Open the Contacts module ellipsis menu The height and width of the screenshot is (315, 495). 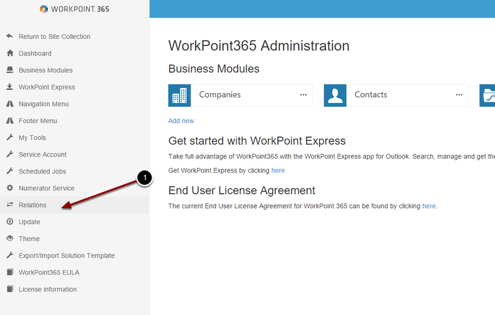[459, 95]
